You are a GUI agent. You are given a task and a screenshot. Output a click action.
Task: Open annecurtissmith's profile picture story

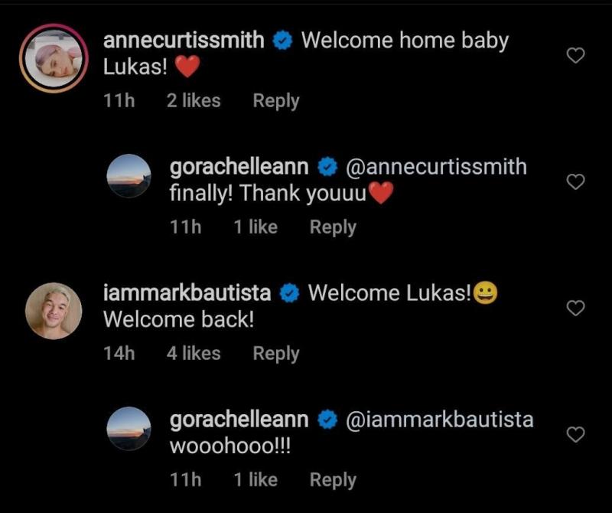click(54, 58)
